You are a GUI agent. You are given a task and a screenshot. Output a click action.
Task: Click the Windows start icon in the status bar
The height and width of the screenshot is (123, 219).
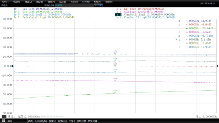point(4,121)
